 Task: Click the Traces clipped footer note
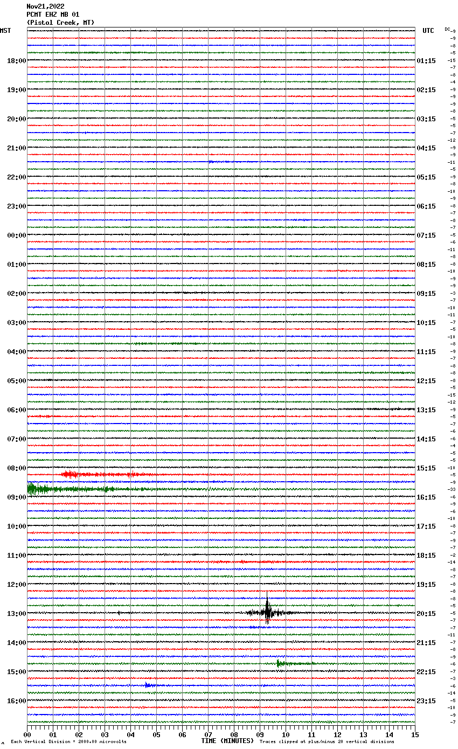327,741
